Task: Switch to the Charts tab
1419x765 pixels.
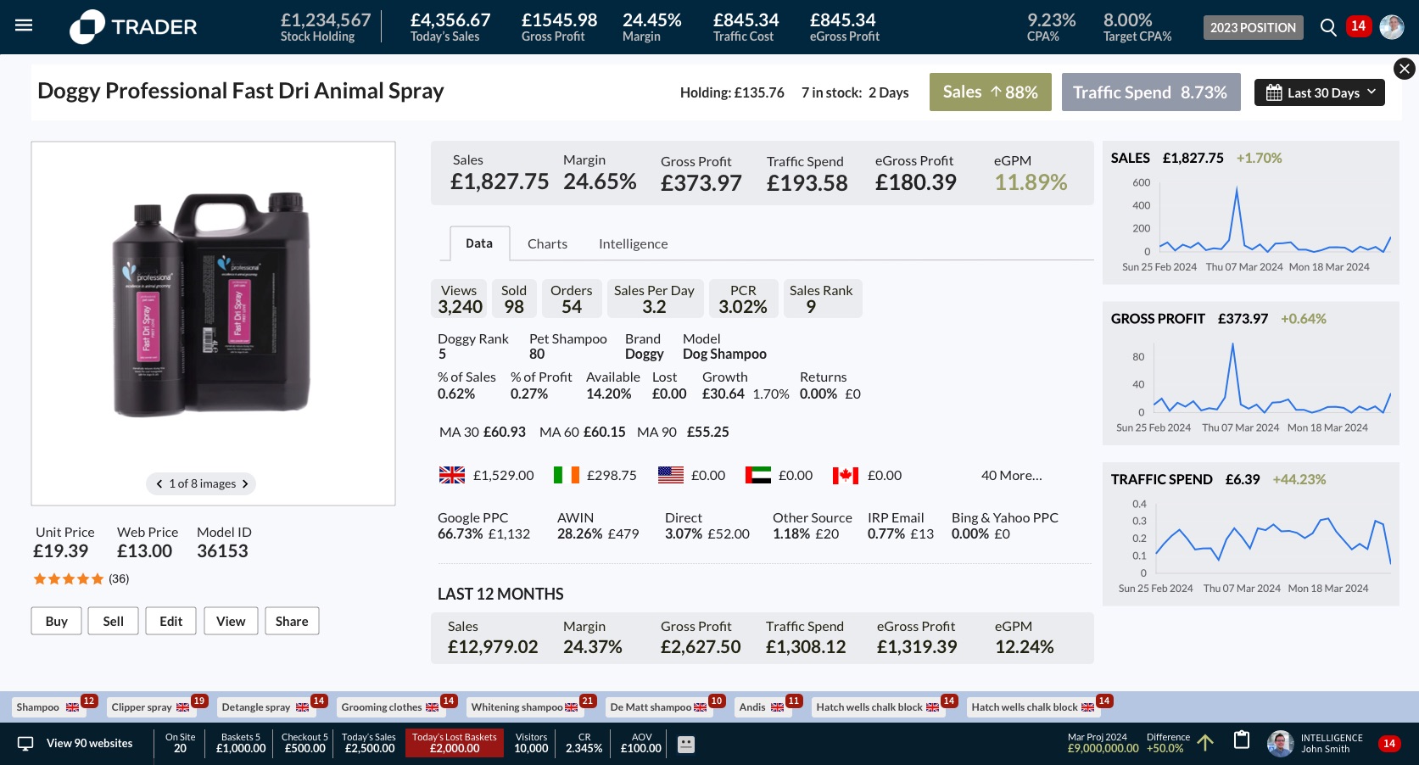Action: tap(547, 244)
